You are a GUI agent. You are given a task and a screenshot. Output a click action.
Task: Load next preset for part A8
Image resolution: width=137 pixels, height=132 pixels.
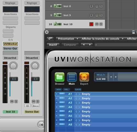click(79, 125)
